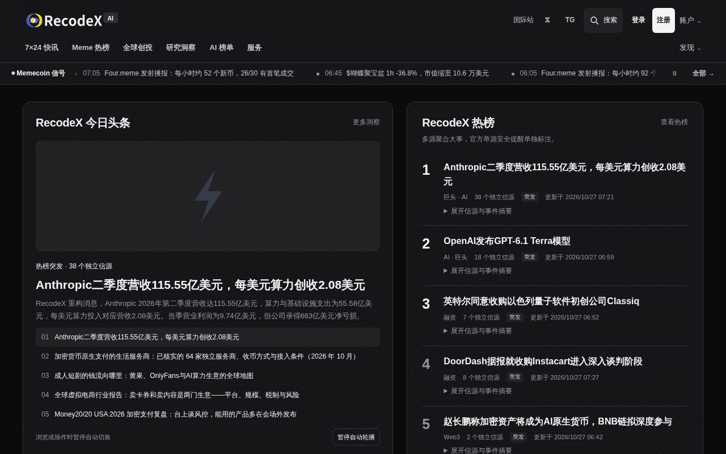Click 全部 → link in ticker
726x454 pixels.
point(703,73)
